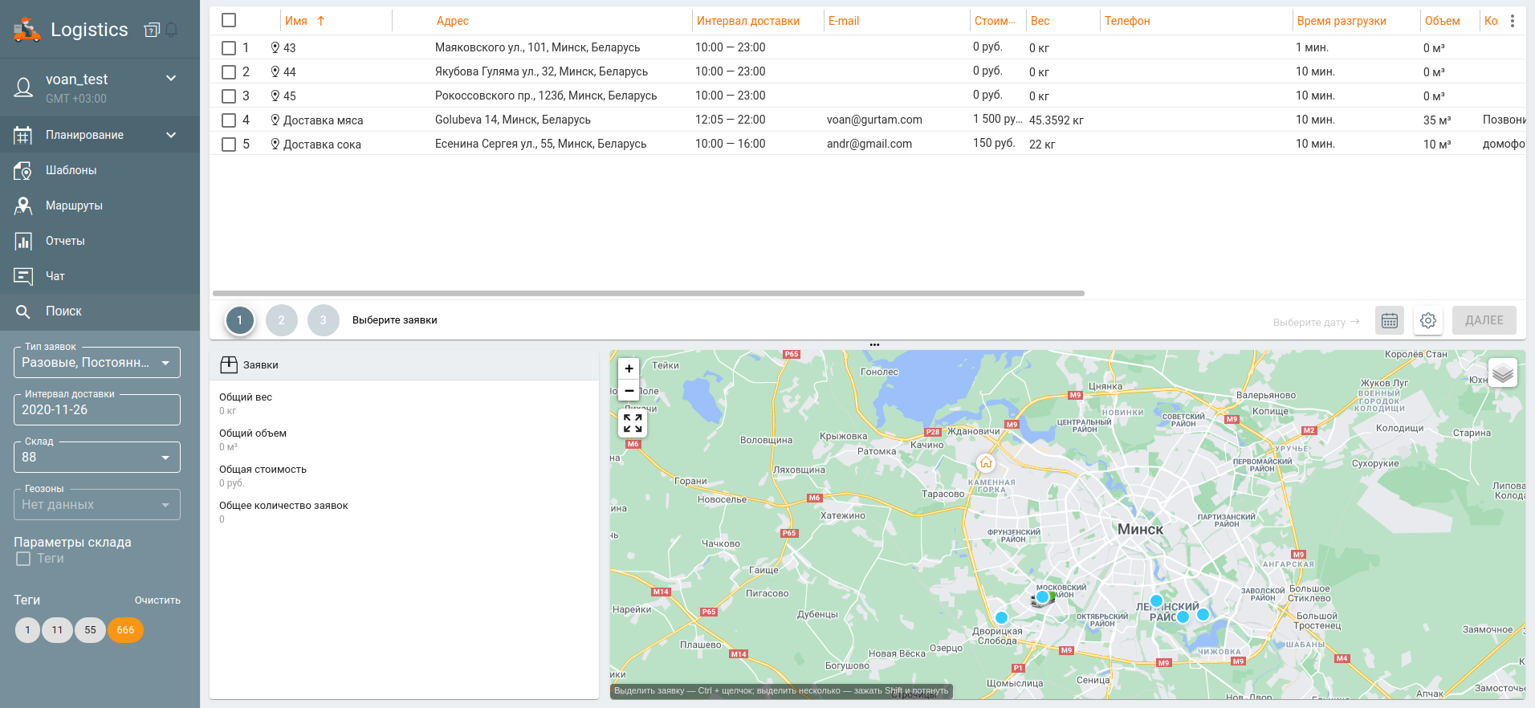Expand the voan_test user menu

coord(170,79)
